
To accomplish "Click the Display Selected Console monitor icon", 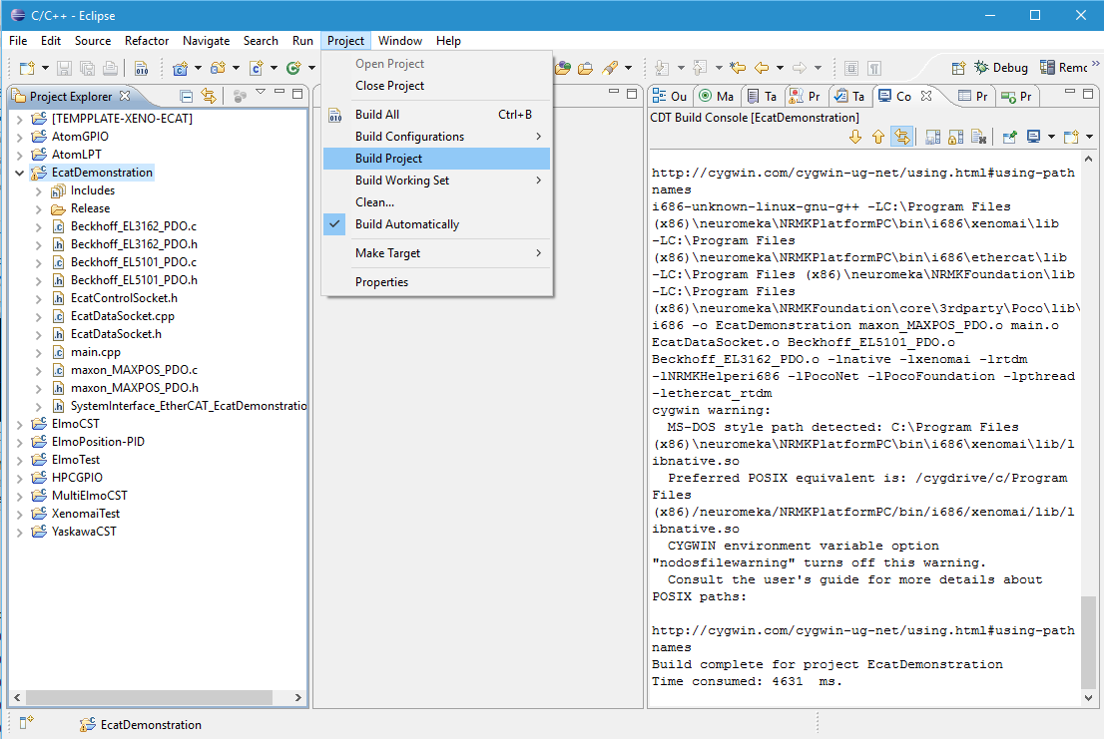I will [1033, 137].
